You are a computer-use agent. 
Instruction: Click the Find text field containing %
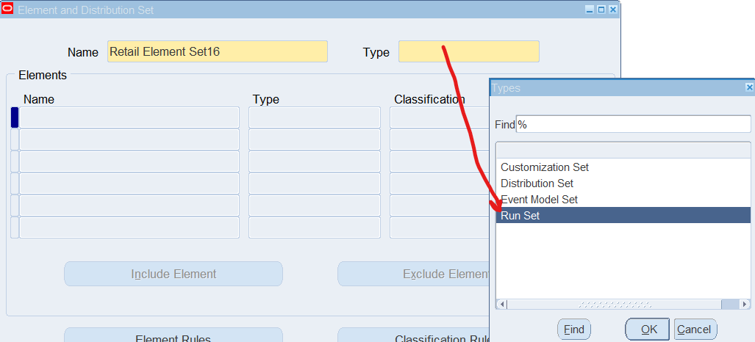pyautogui.click(x=633, y=125)
